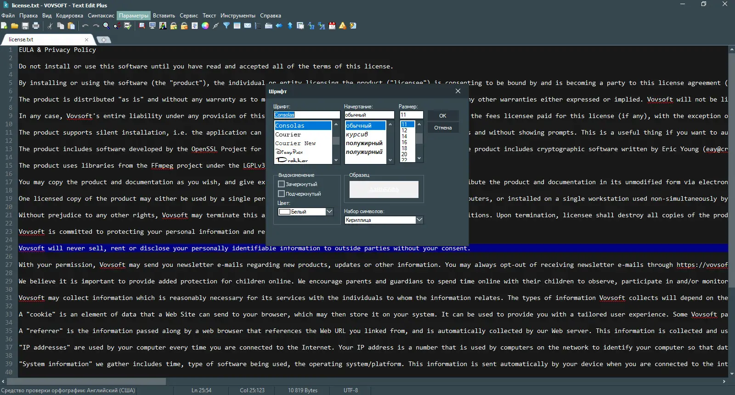
Task: Open Replace with the magnifier-and-arrows icon
Action: [x=117, y=26]
